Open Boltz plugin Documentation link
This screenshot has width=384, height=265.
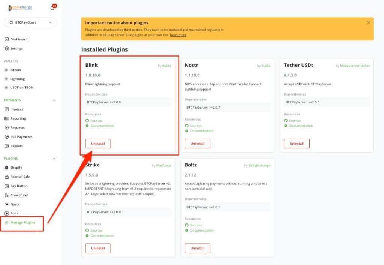tap(202, 231)
